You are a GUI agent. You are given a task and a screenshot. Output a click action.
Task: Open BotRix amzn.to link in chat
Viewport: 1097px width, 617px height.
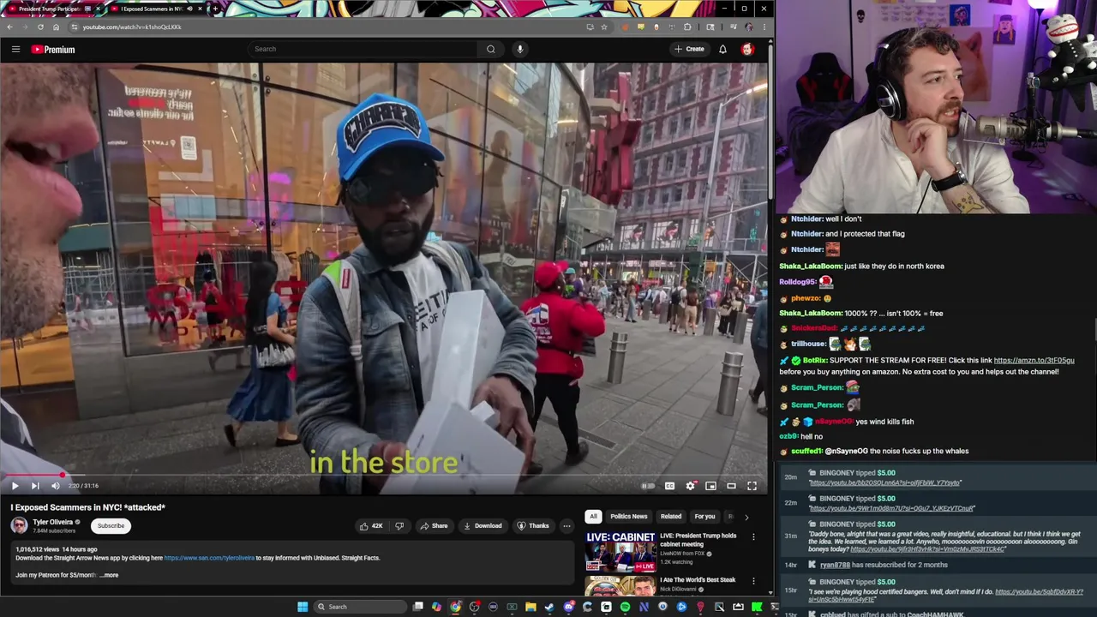pyautogui.click(x=1034, y=361)
